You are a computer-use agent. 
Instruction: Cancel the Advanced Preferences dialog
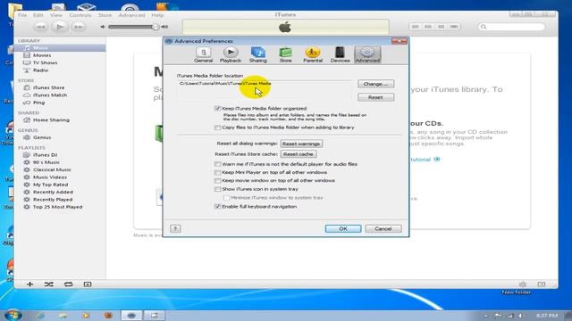(x=383, y=228)
